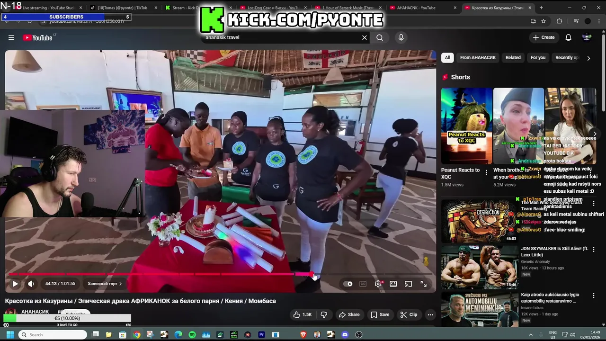Create a Clip of the video
Viewport: 606px width, 341px height.
tap(409, 314)
